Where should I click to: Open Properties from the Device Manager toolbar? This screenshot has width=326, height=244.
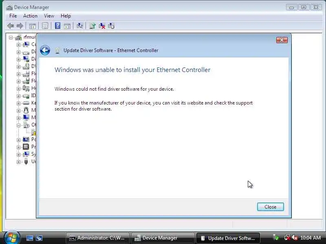tap(45, 26)
